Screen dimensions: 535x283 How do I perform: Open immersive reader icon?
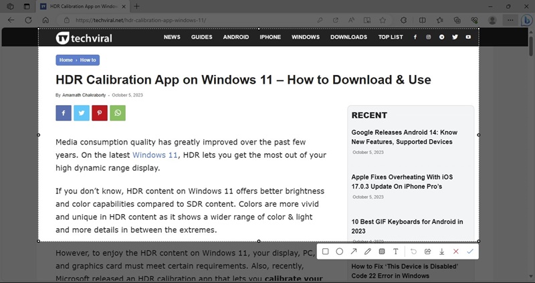pyautogui.click(x=367, y=20)
